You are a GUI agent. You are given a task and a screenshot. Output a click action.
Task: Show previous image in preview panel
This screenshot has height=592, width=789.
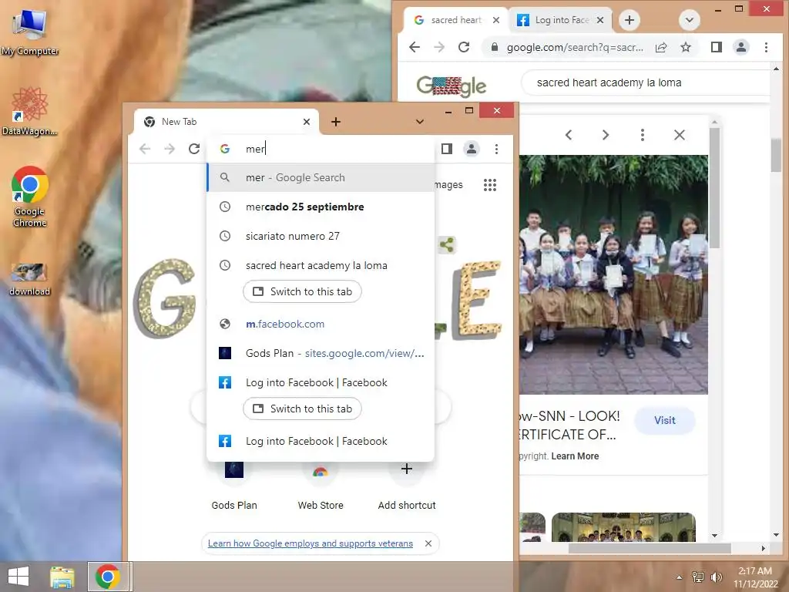coord(569,135)
